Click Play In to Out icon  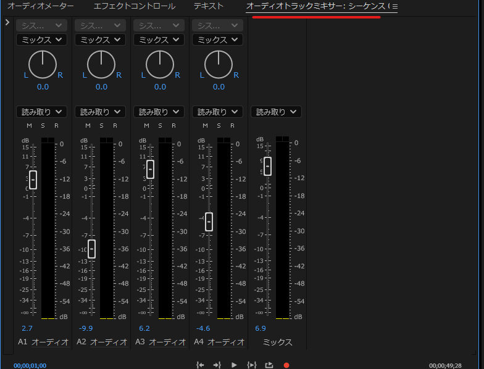[251, 365]
